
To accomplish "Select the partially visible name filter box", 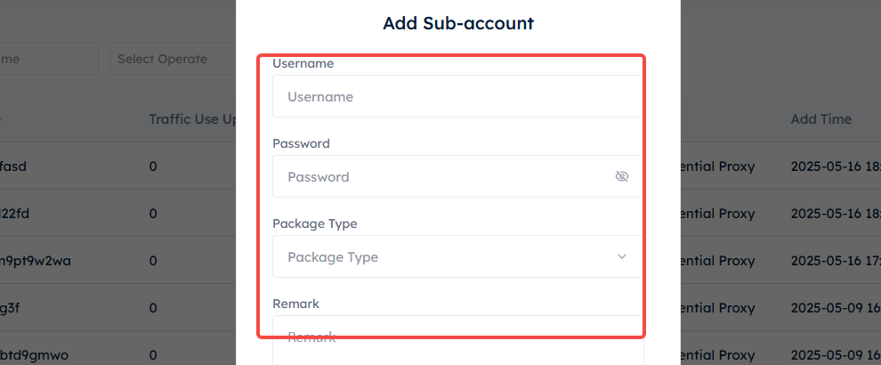I will point(50,59).
